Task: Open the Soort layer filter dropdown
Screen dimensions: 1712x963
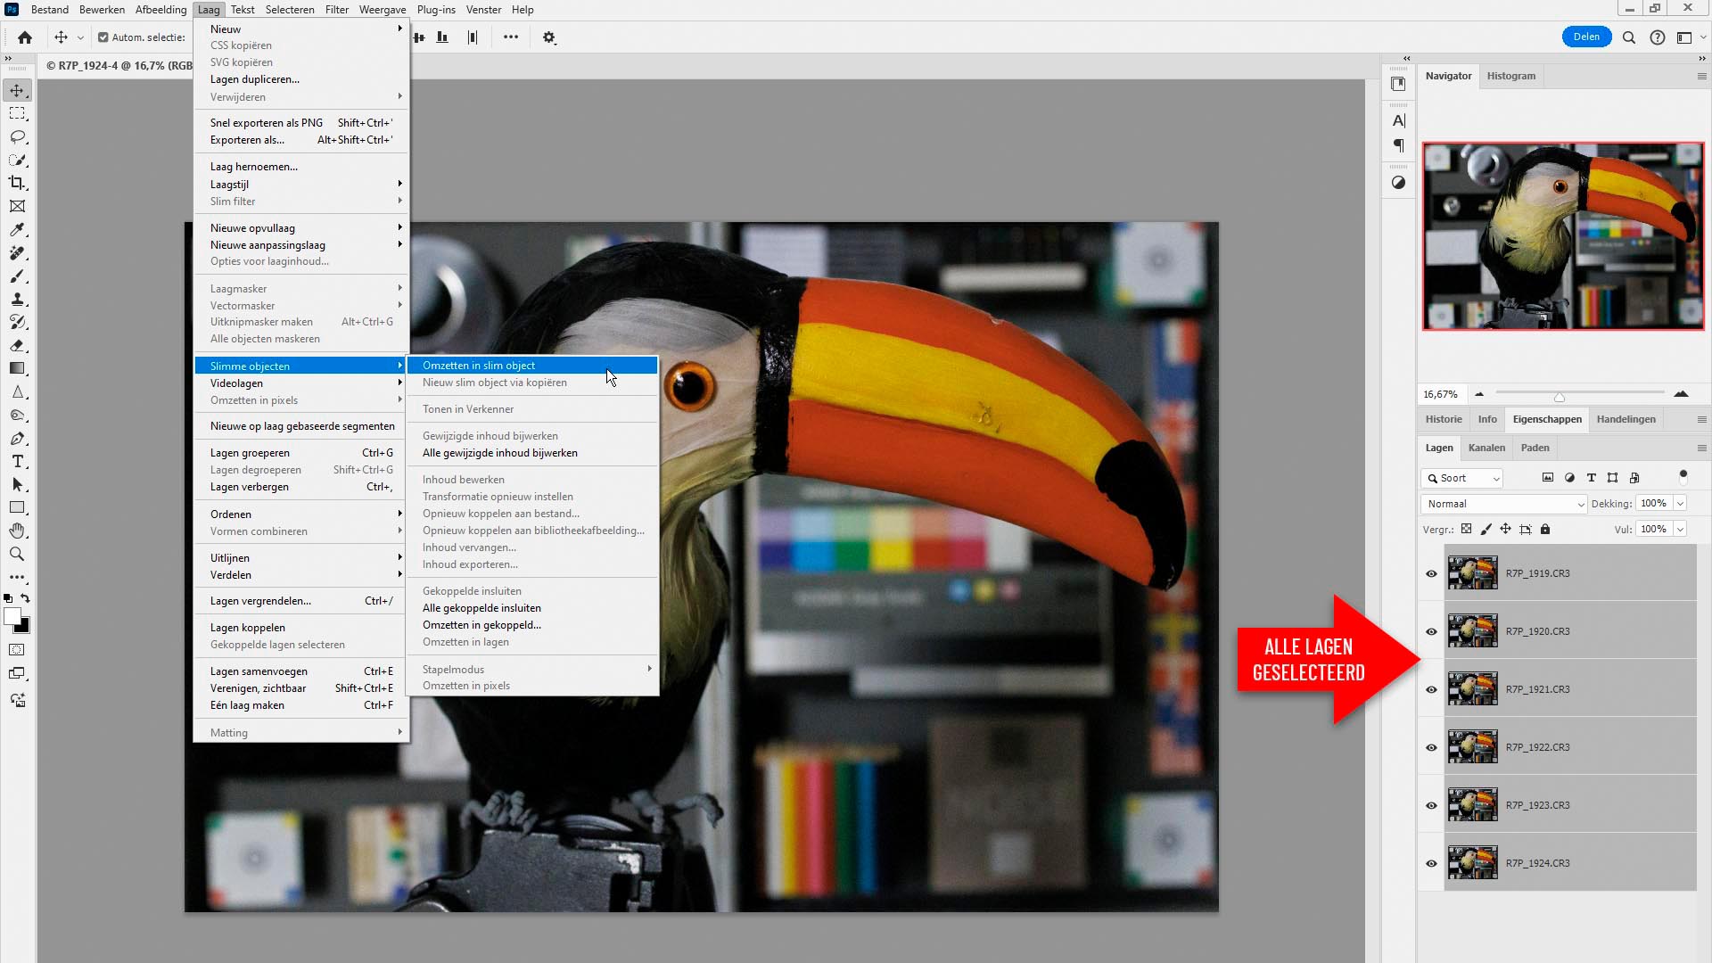Action: 1462,478
